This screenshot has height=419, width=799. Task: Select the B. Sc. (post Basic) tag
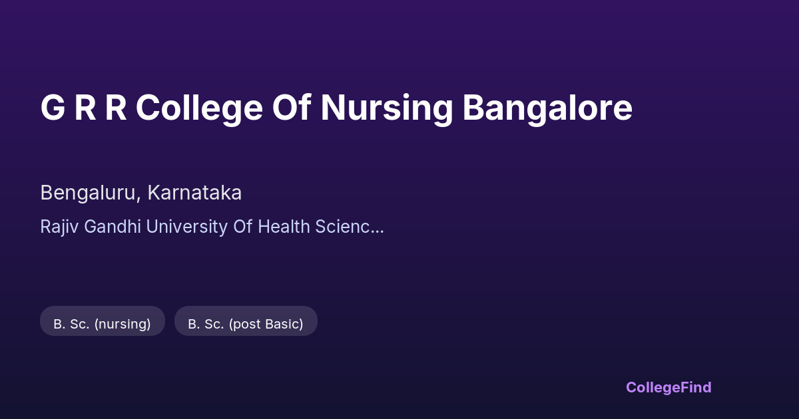click(246, 324)
